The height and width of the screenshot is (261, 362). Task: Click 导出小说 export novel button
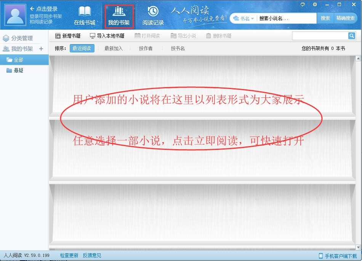coord(183,36)
